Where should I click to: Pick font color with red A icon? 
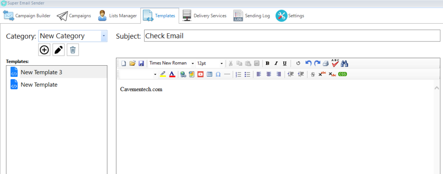tap(172, 74)
